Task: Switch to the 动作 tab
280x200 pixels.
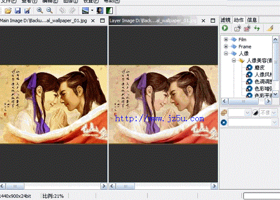Action: tap(238, 20)
